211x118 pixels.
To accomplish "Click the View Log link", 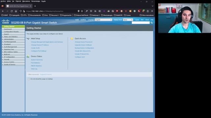I will (x=34, y=69).
